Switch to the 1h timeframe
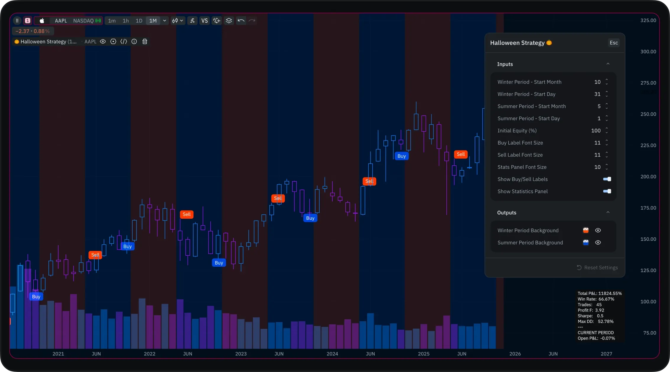The width and height of the screenshot is (670, 372). coord(126,21)
